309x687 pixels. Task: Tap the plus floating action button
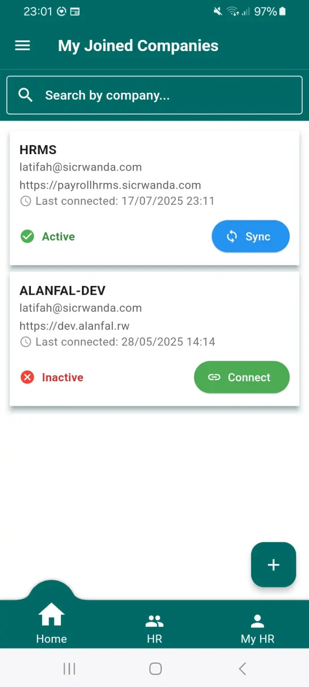(x=273, y=565)
